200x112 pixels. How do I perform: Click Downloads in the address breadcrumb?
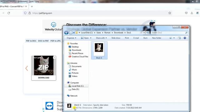click(x=118, y=33)
